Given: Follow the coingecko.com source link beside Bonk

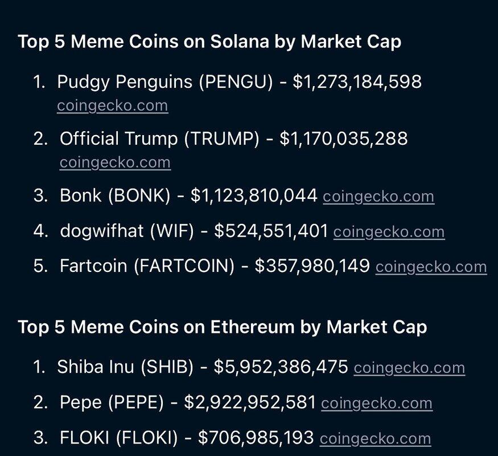Looking at the screenshot, I should coord(378,197).
